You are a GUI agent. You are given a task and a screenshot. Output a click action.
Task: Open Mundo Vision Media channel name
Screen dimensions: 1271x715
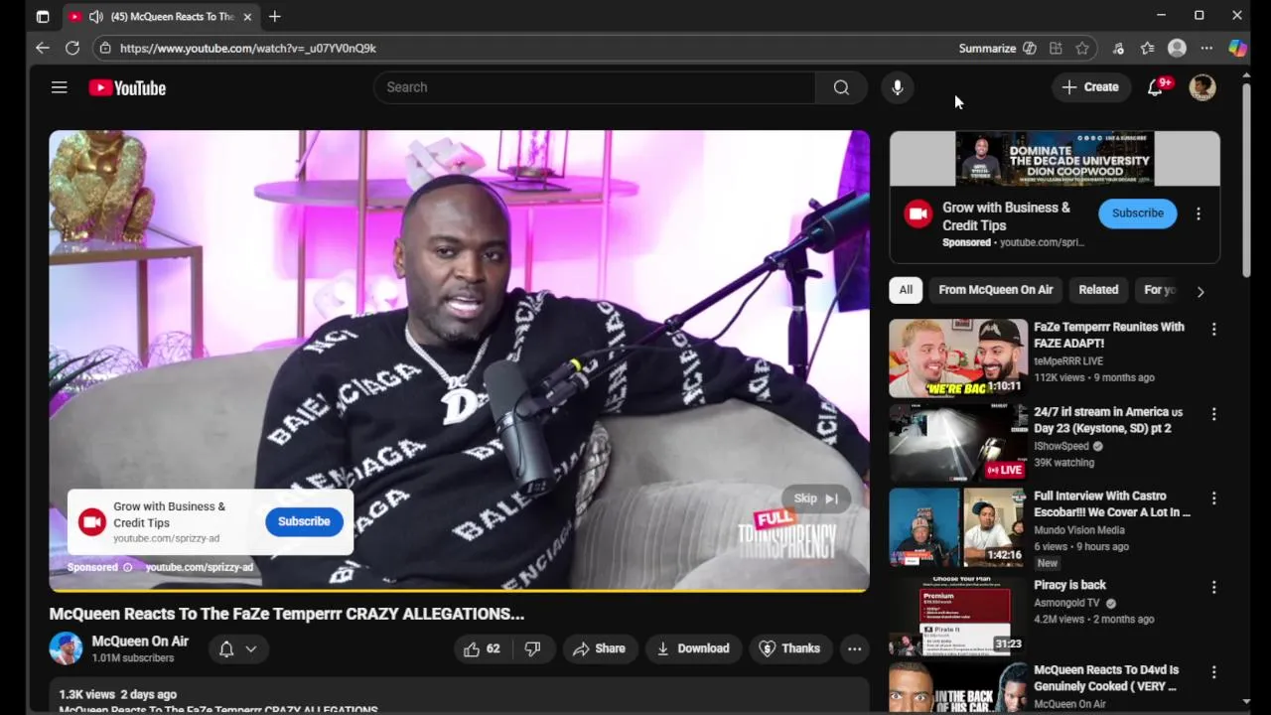click(x=1079, y=530)
